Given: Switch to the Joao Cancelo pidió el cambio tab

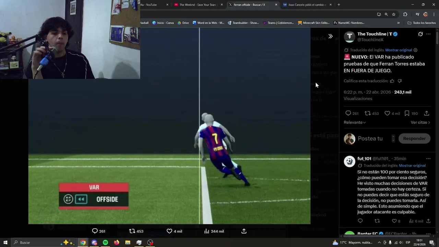Looking at the screenshot, I should (x=307, y=5).
